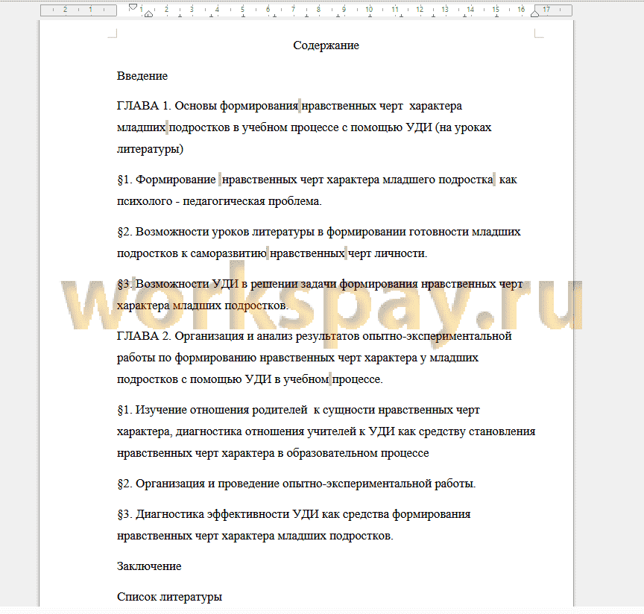Click 'подростков с помощью УДИ в учебном' line
644x614 pixels.
click(250, 379)
